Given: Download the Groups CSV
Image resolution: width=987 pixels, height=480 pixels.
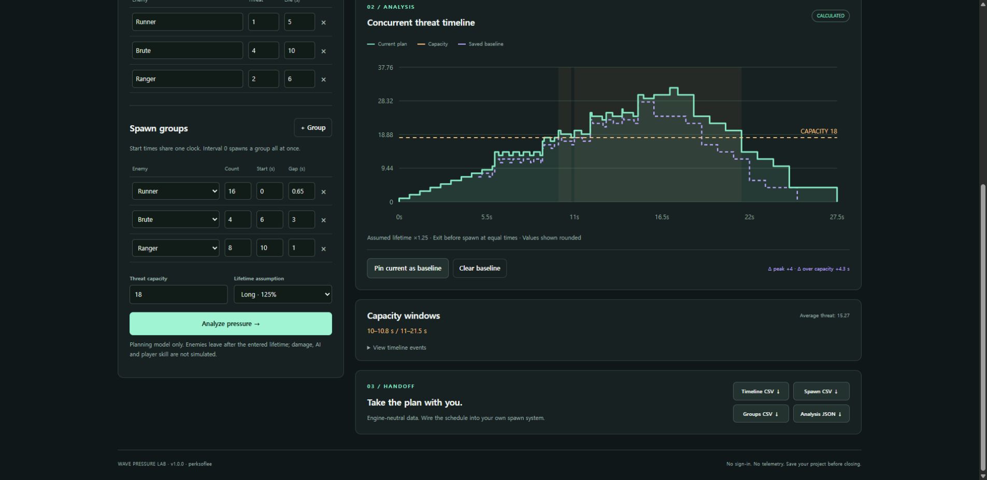Looking at the screenshot, I should tap(761, 414).
